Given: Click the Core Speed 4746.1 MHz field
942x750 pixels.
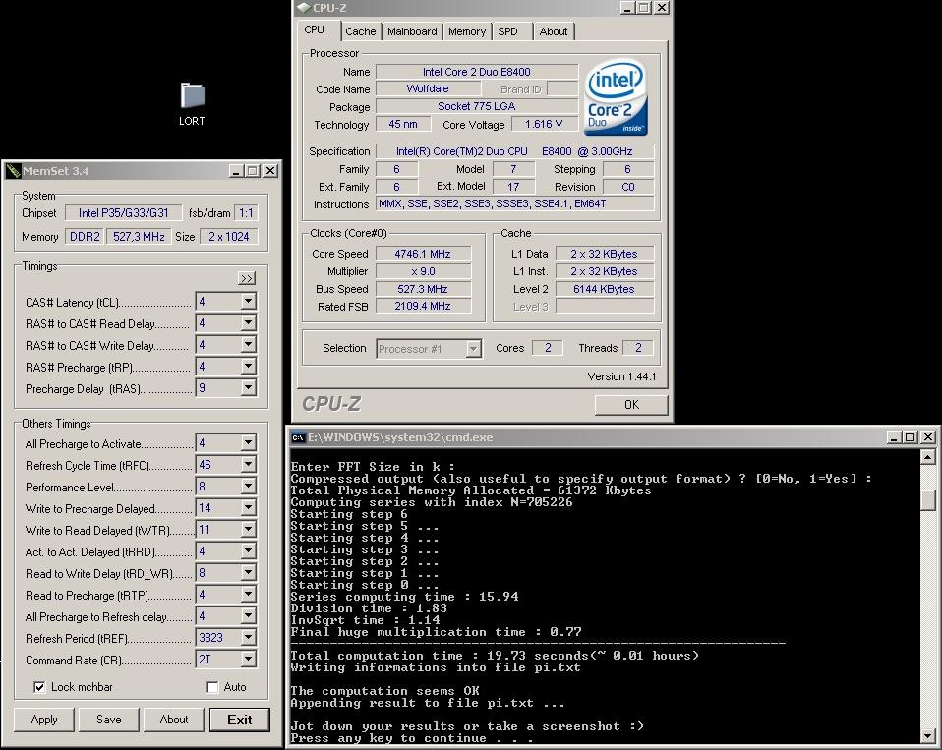Looking at the screenshot, I should (423, 254).
